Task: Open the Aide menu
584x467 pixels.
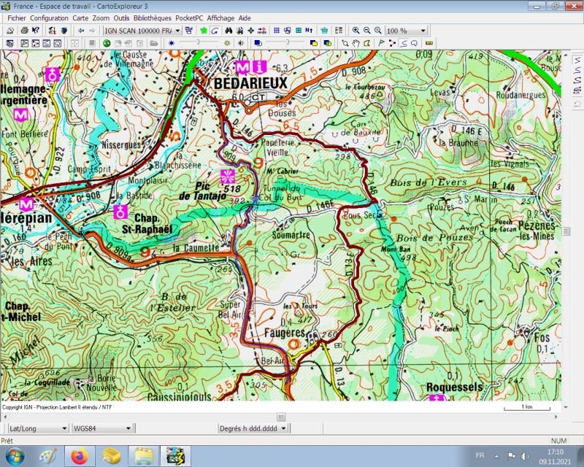Action: [245, 18]
